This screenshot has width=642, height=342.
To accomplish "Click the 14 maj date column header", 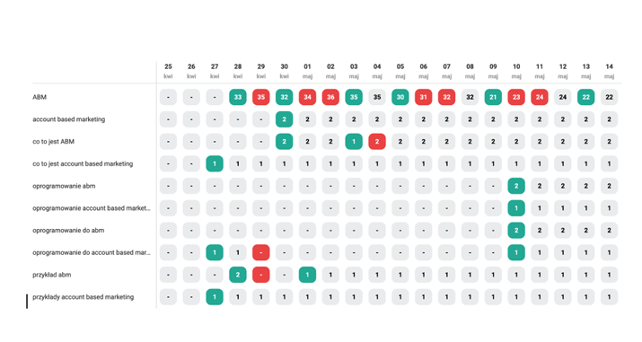I will point(610,71).
